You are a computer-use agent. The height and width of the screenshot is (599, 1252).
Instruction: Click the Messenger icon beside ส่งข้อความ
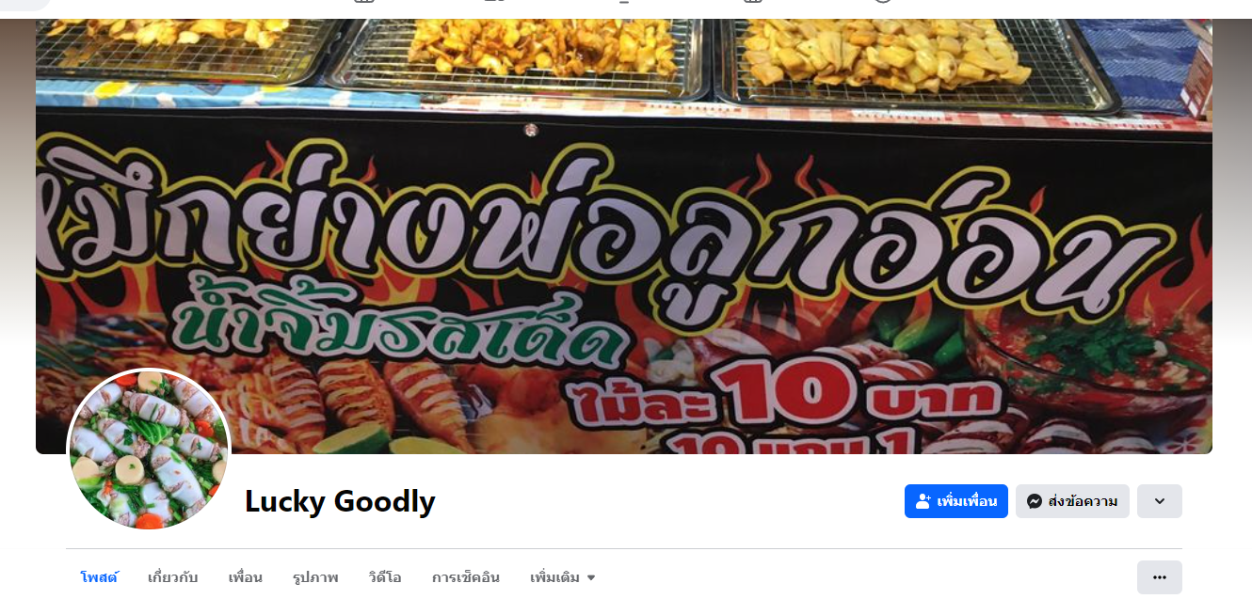(x=1034, y=501)
